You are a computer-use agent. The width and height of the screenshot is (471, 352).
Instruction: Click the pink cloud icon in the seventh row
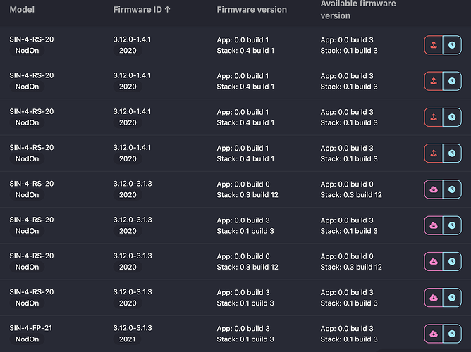pos(433,261)
